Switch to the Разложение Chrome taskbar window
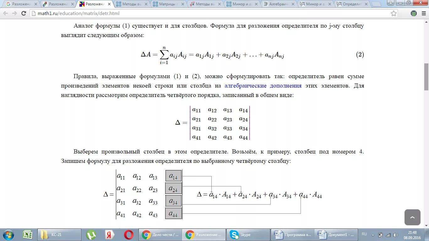This screenshot has width=429, height=241. (204, 235)
